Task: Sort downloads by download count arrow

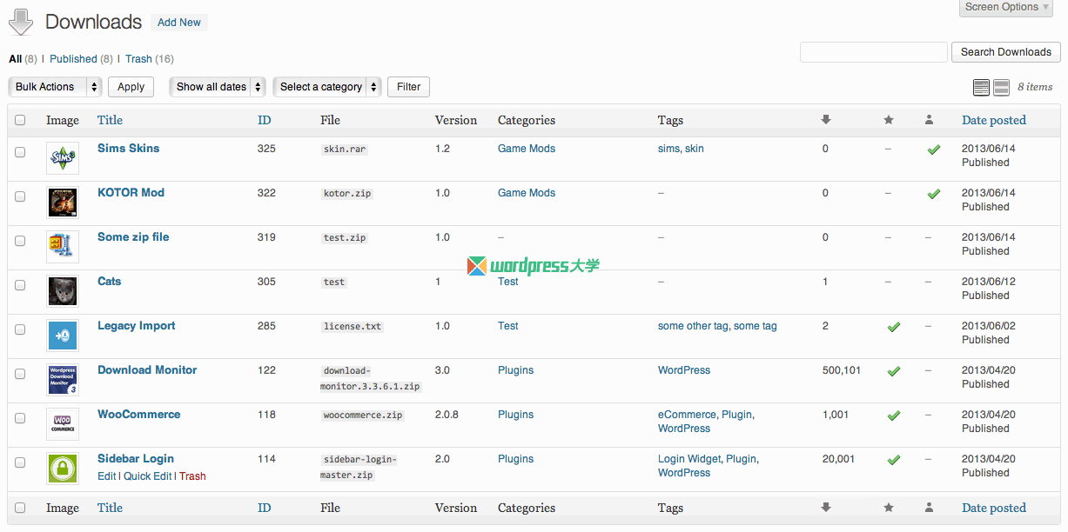Action: (825, 120)
